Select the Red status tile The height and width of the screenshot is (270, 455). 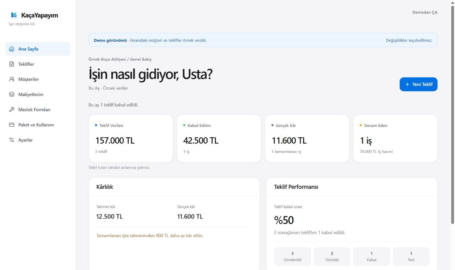411,257
